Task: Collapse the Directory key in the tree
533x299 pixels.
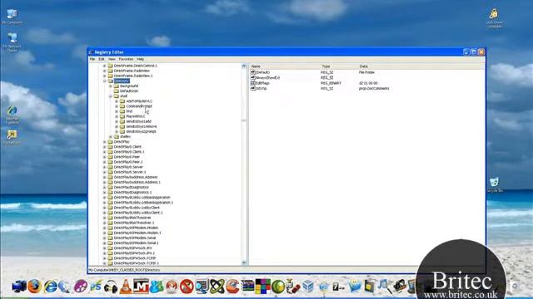Action: [x=104, y=81]
